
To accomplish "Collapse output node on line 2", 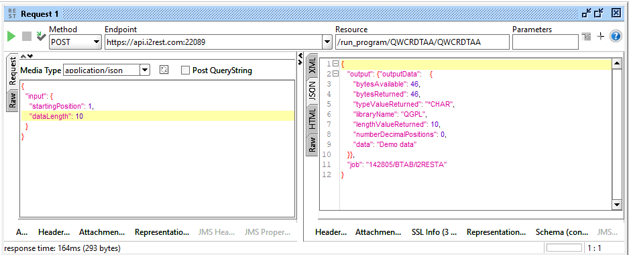I will (x=335, y=74).
